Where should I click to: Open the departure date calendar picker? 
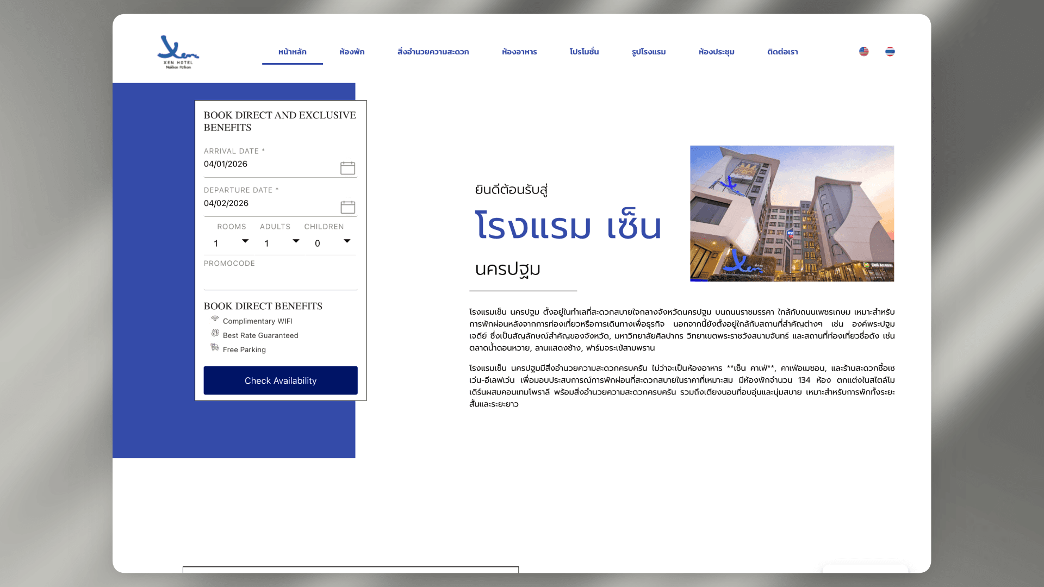point(347,207)
